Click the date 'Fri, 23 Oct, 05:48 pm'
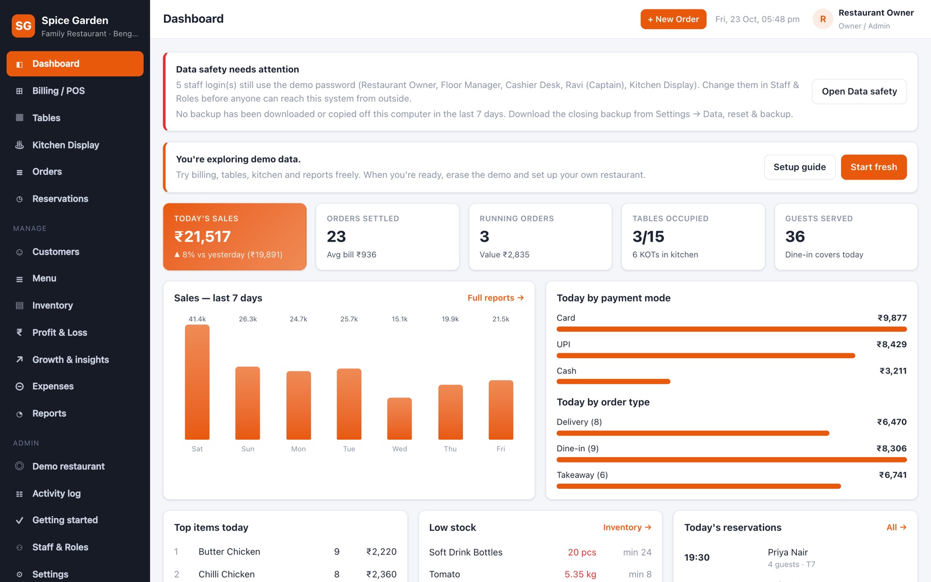This screenshot has height=582, width=931. point(757,19)
